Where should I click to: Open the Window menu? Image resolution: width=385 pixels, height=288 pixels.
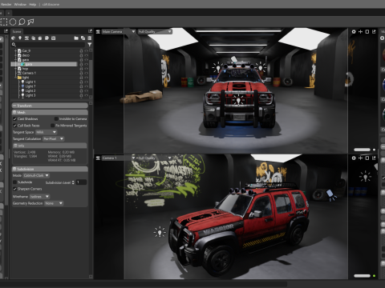point(20,4)
